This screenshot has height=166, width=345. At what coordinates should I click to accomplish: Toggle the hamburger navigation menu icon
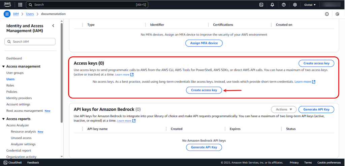click(7, 14)
